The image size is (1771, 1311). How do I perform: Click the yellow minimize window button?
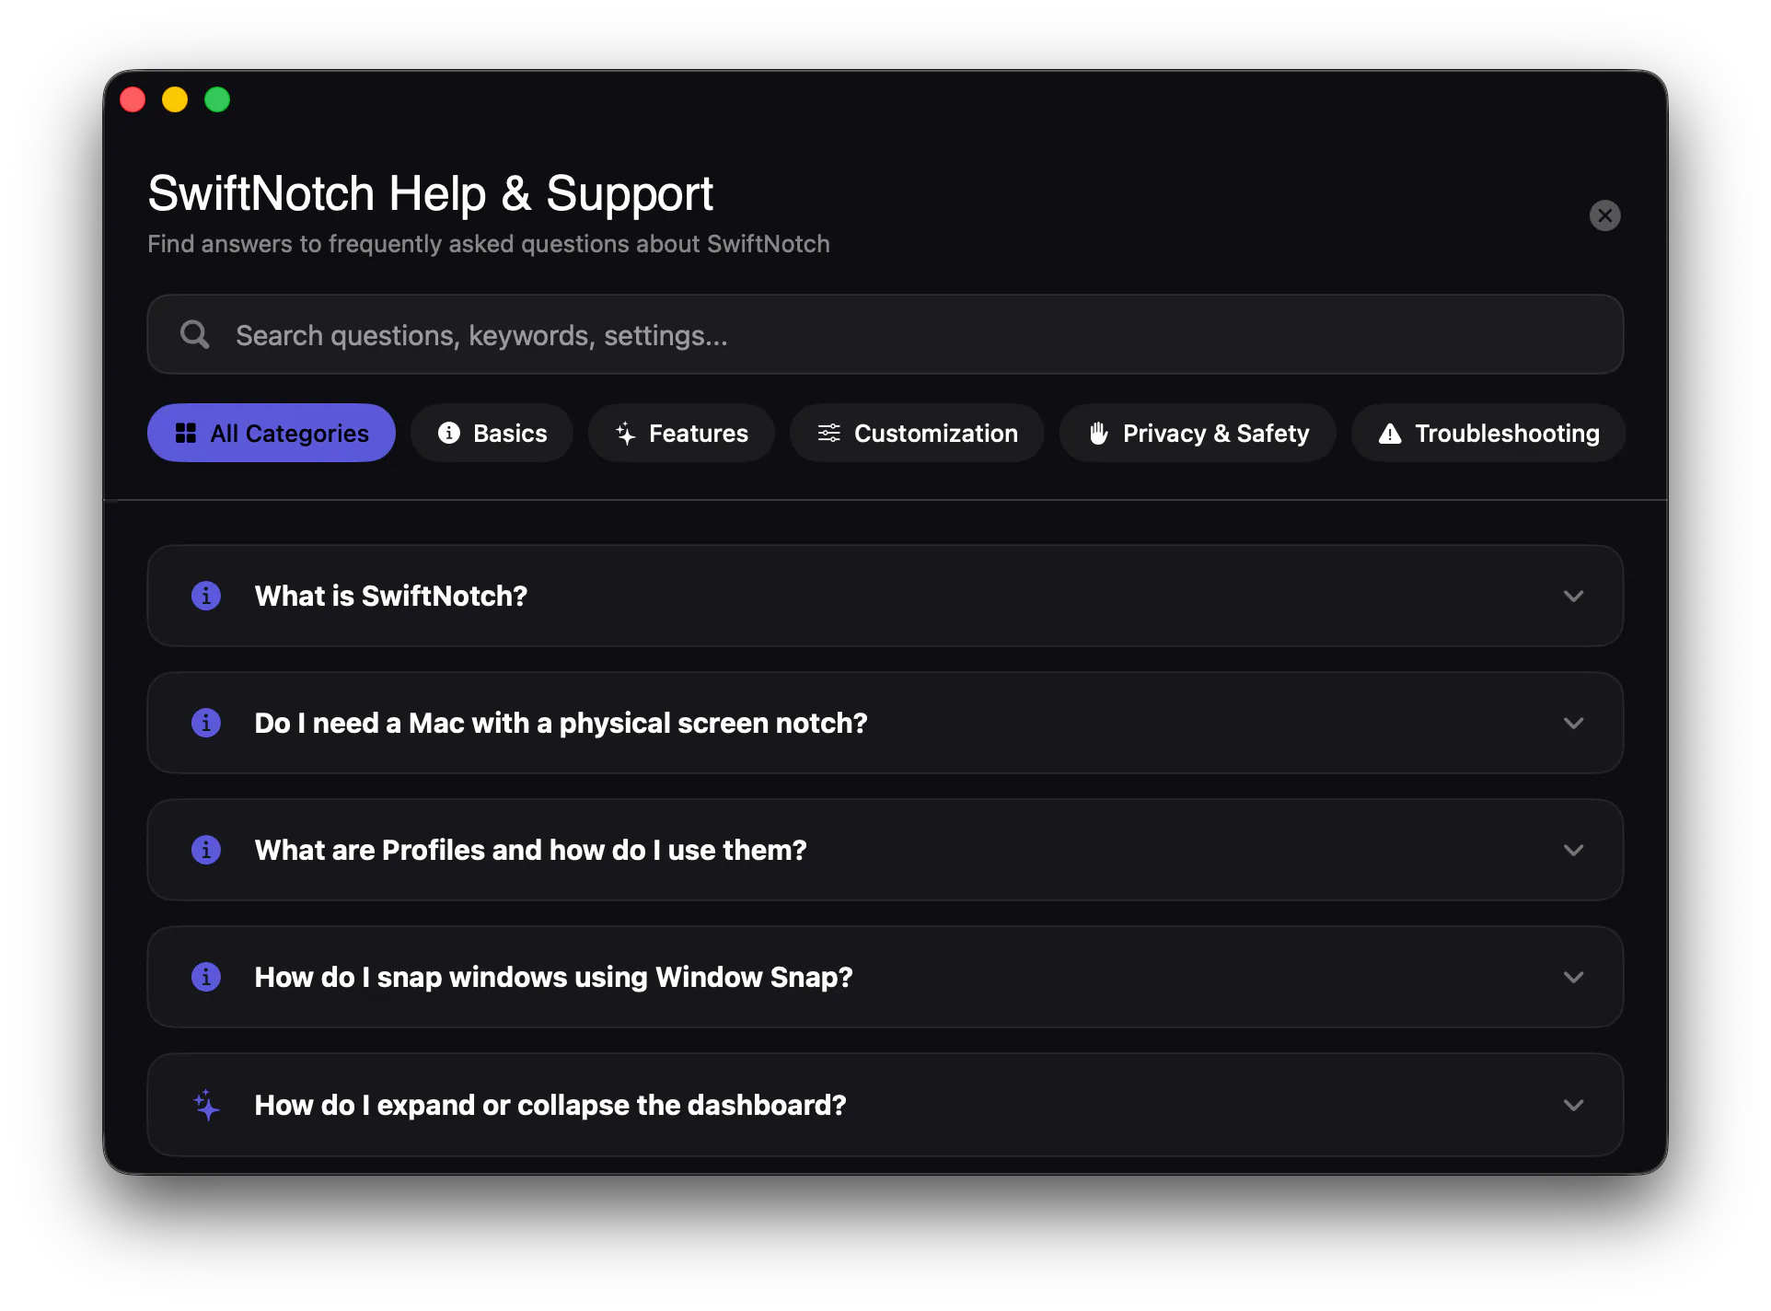click(x=175, y=99)
